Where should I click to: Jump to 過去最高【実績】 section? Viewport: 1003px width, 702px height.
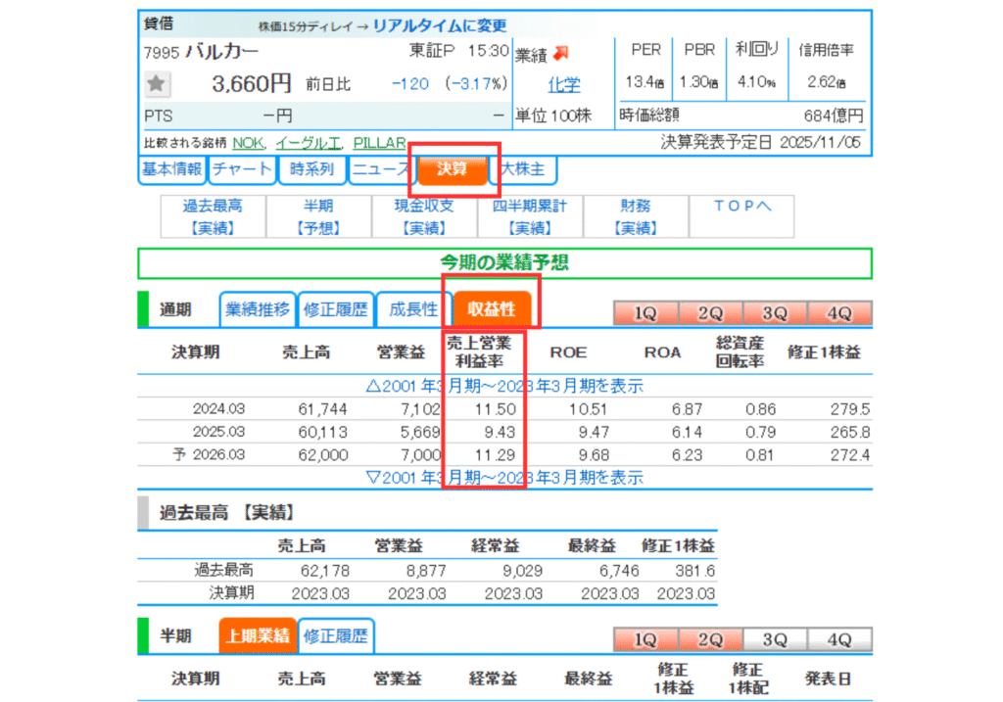click(x=213, y=216)
